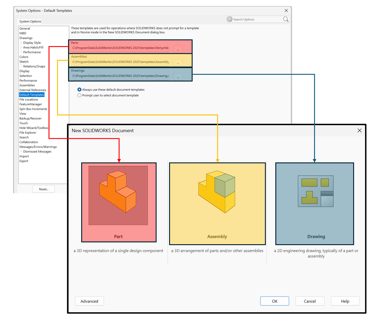
Task: Select Prompt user to select document template
Action: tap(79, 95)
